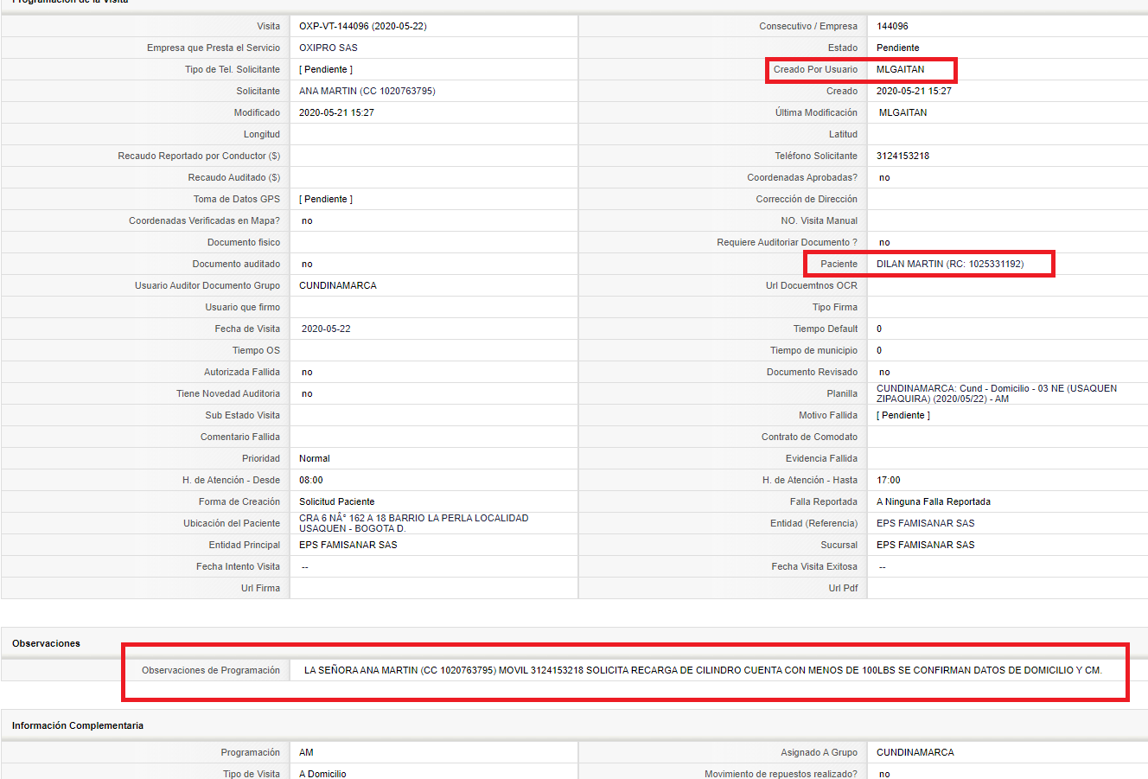1148x779 pixels.
Task: Click the Contrato de Comodato label
Action: tap(809, 437)
